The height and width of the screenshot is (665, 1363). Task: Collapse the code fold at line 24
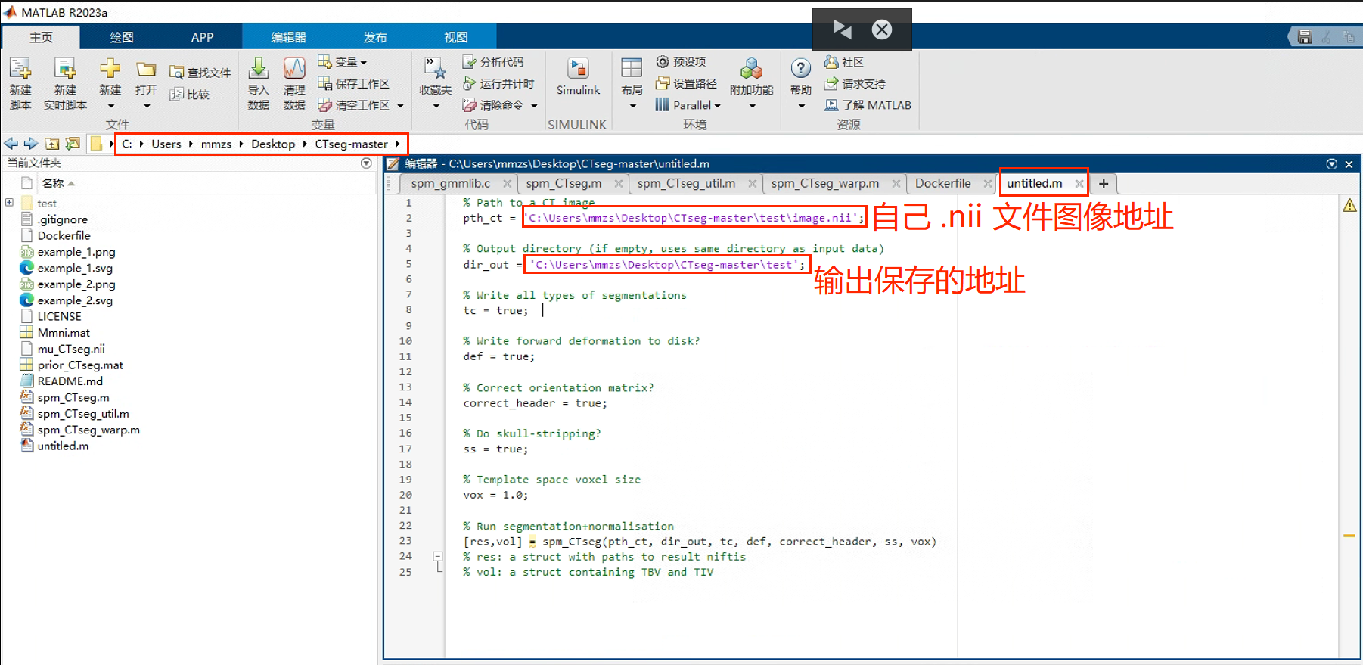point(438,557)
